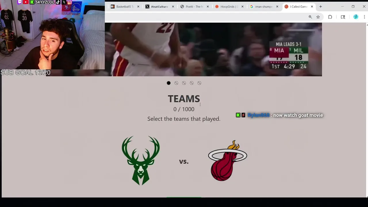Switch to the HoopGrids browser tab
This screenshot has height=207, width=368.
[x=229, y=7]
